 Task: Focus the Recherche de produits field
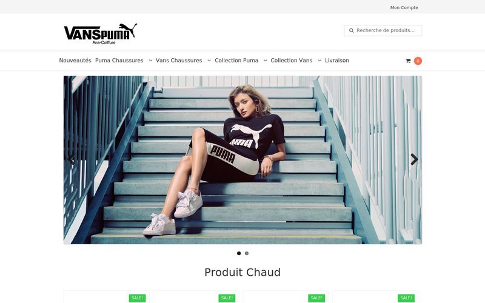tap(383, 31)
